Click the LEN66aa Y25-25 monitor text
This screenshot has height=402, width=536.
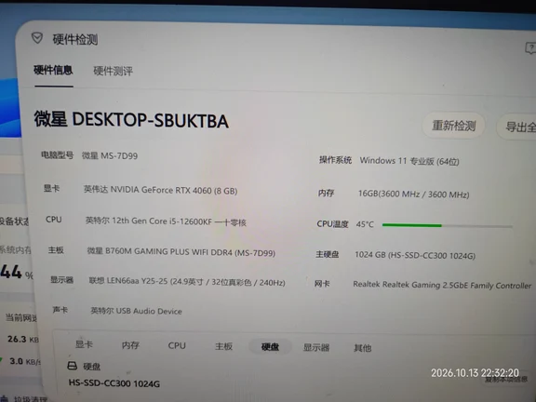point(187,282)
